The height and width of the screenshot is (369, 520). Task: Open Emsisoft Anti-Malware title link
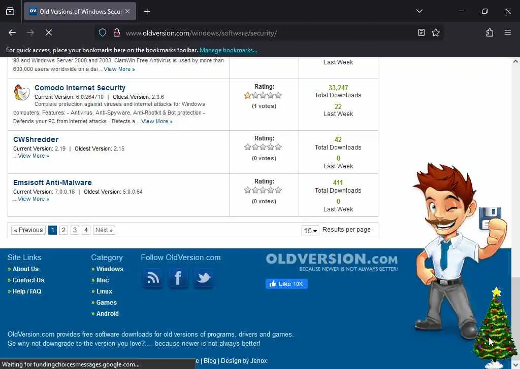click(52, 182)
